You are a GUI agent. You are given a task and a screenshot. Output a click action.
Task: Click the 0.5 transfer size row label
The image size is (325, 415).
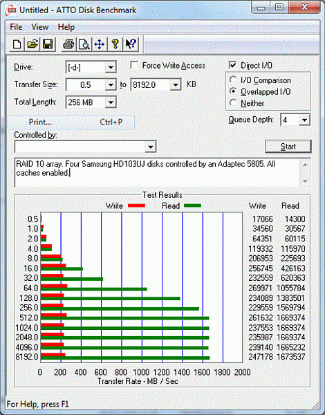point(32,219)
